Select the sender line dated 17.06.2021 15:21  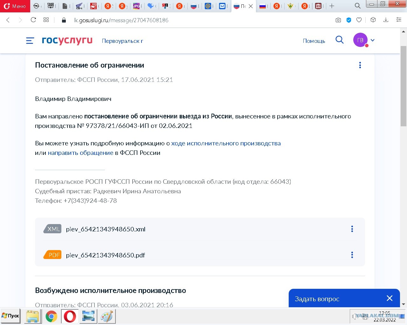[104, 80]
